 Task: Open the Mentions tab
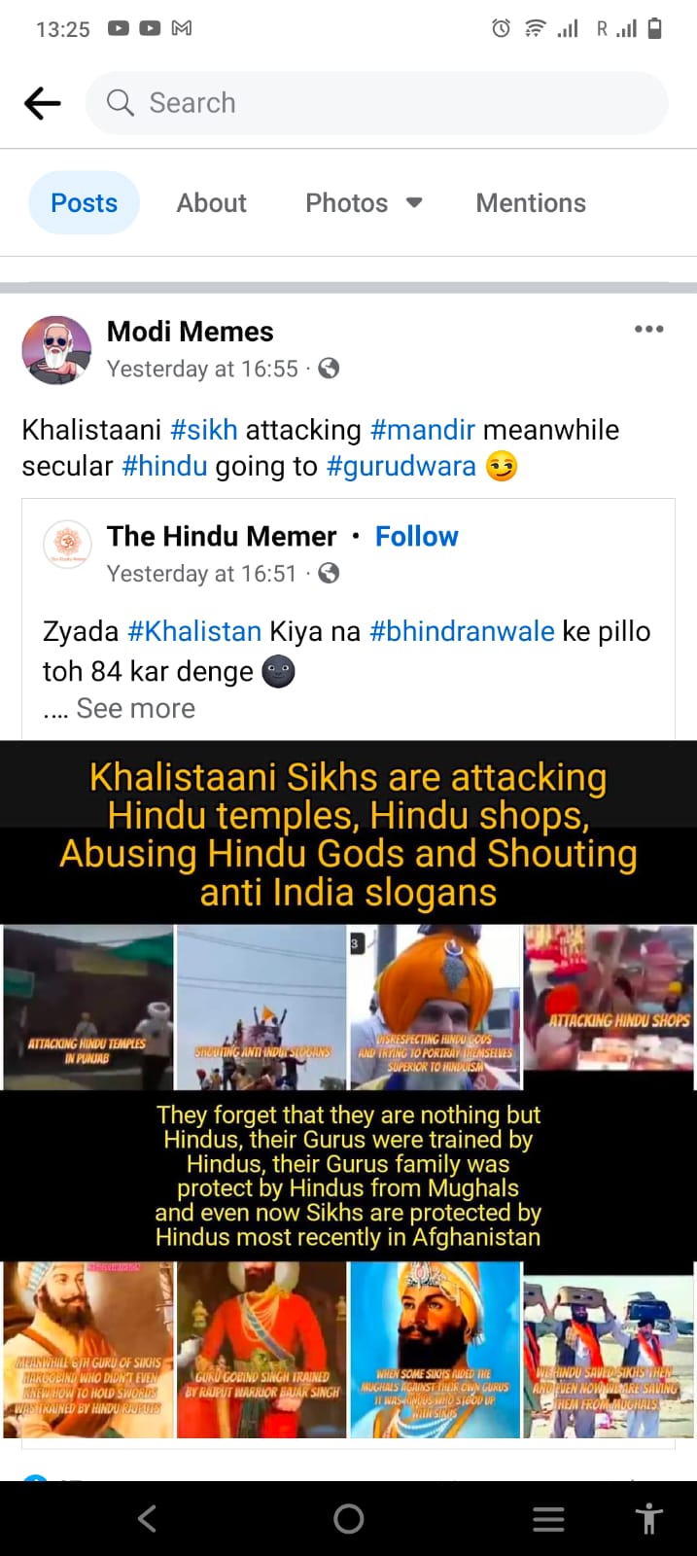tap(531, 202)
